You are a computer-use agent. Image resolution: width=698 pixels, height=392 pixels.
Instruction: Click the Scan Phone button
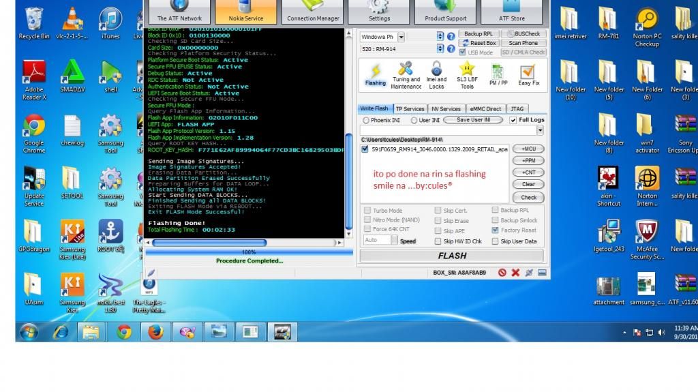[523, 43]
